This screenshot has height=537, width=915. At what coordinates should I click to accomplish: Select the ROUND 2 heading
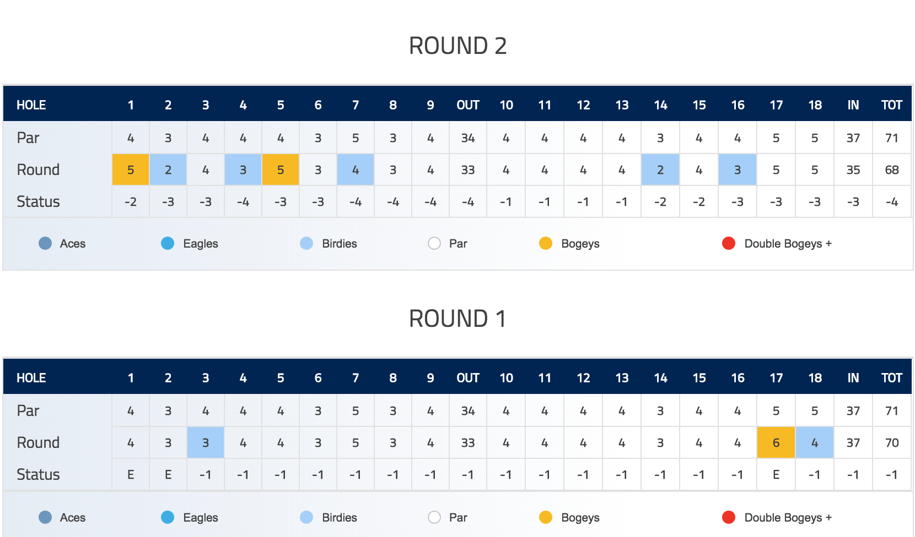click(457, 46)
